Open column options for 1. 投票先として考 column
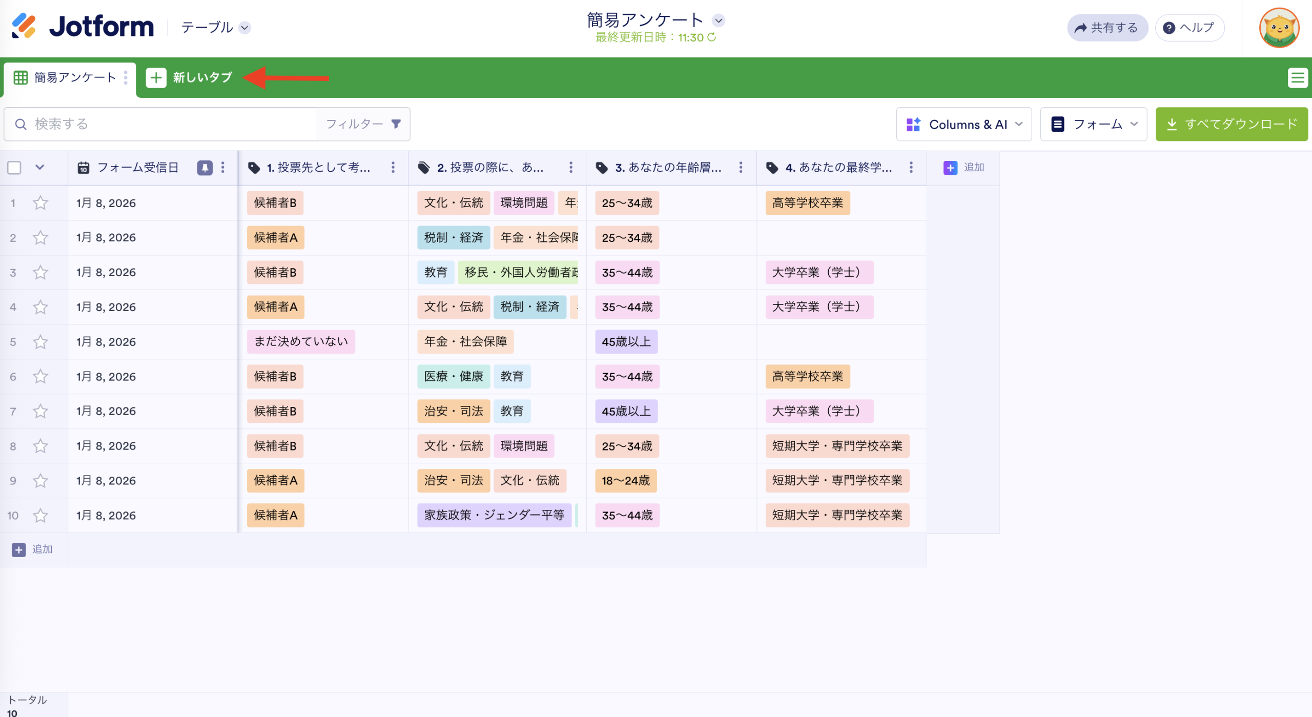The height and width of the screenshot is (717, 1312). [x=393, y=167]
